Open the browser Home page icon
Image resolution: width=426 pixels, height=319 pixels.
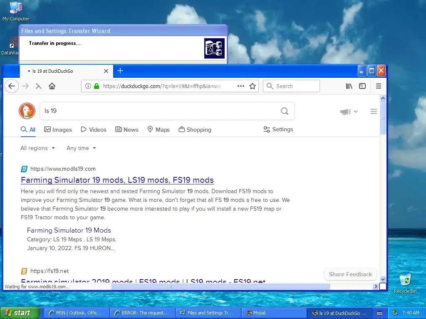pos(52,86)
